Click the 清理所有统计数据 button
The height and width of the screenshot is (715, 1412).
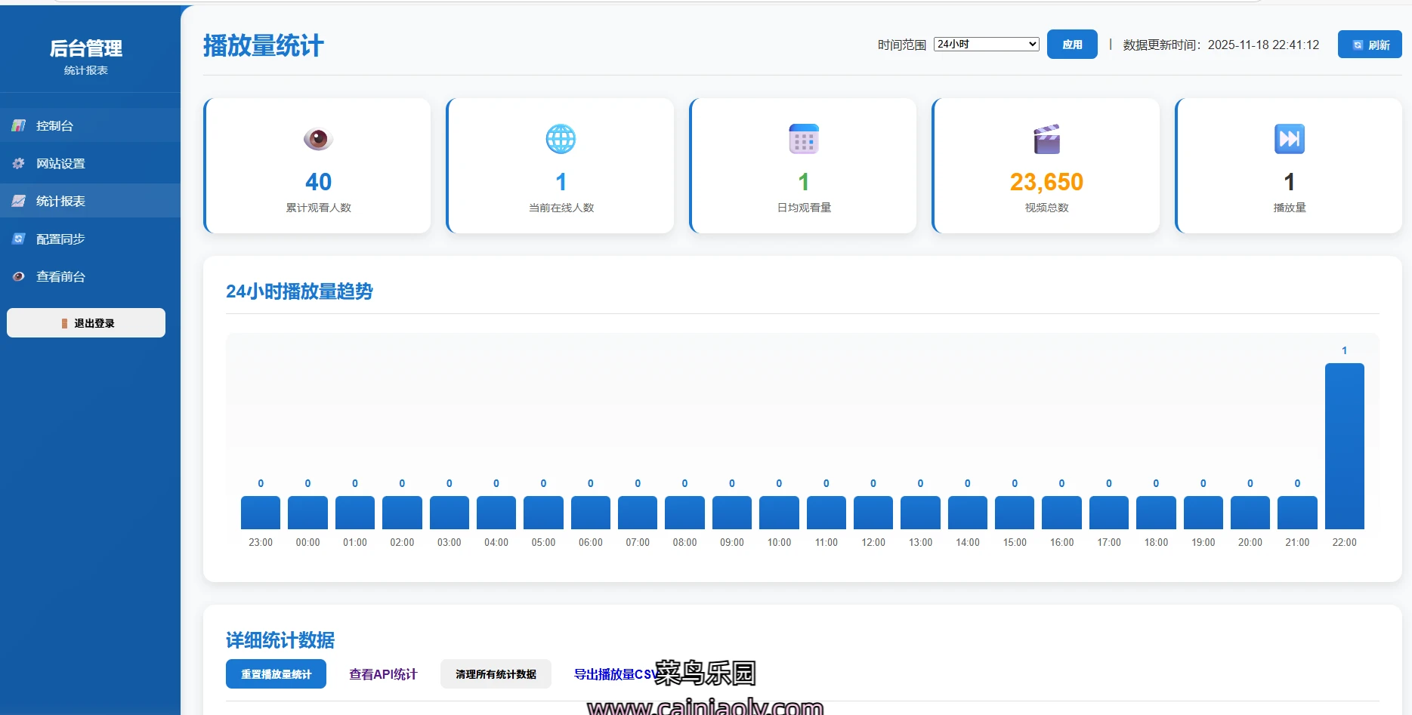[496, 674]
